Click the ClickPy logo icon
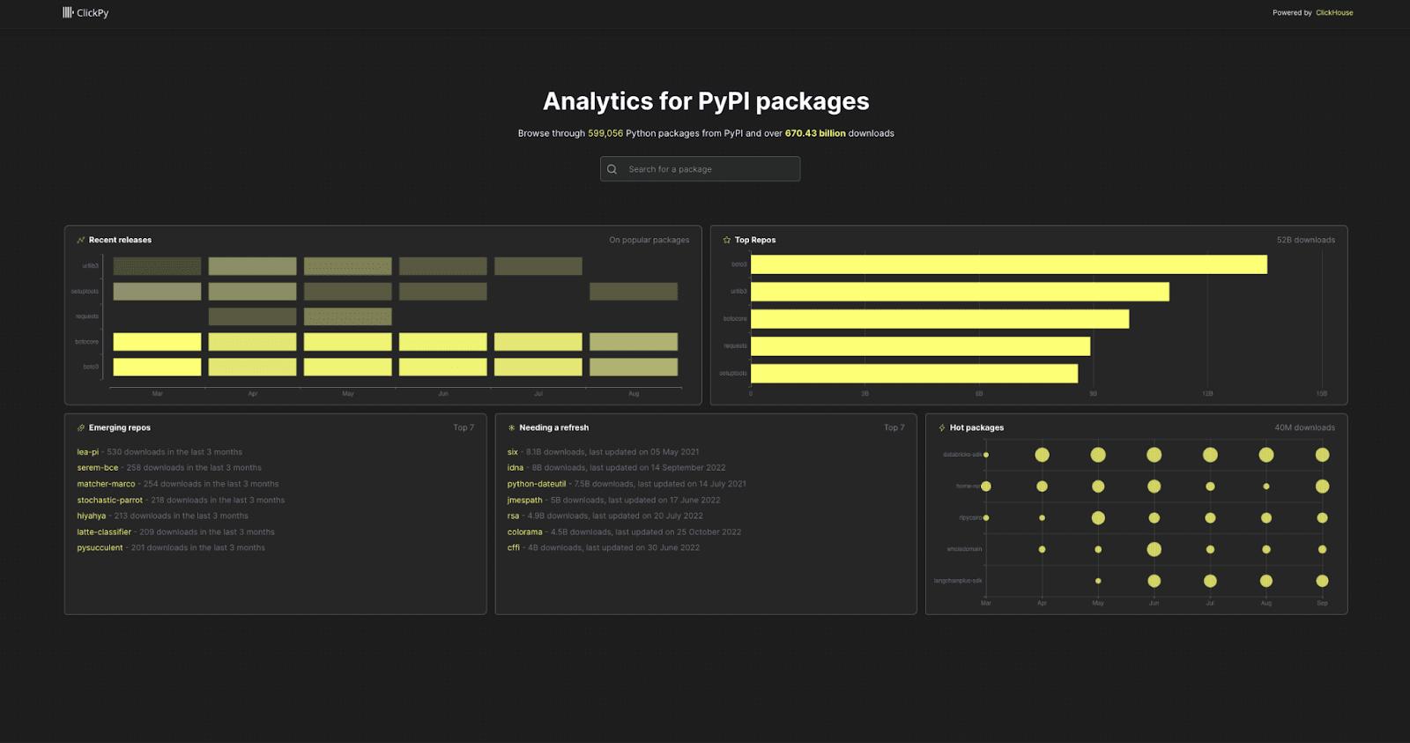Screen dimensions: 1410x743 68,12
